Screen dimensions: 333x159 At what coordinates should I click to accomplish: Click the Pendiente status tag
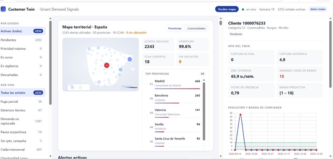coord(236,34)
